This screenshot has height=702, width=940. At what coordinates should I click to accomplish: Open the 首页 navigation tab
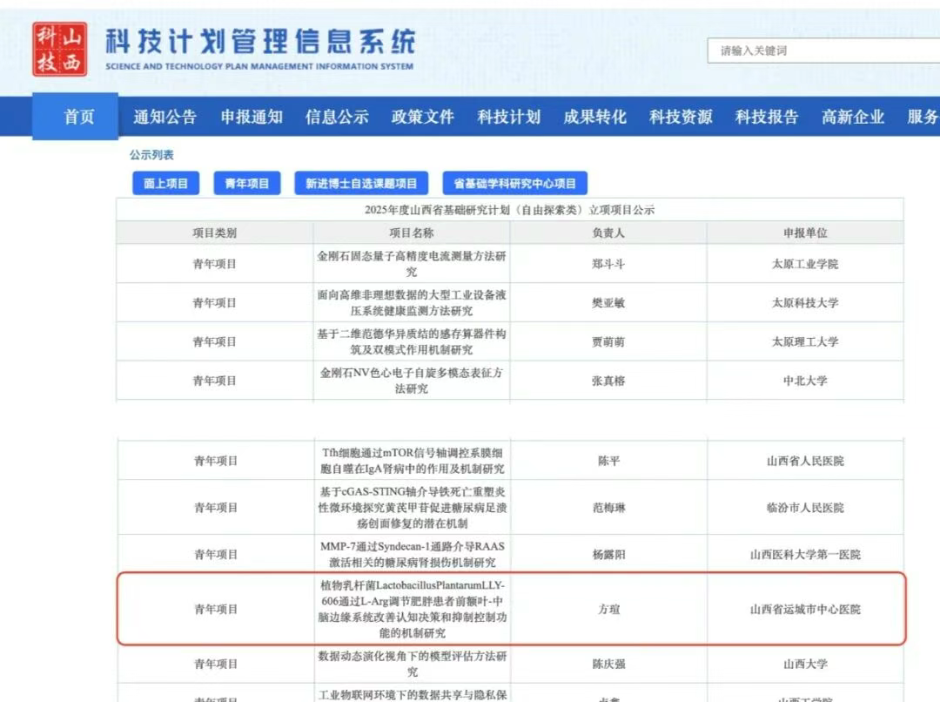point(79,117)
